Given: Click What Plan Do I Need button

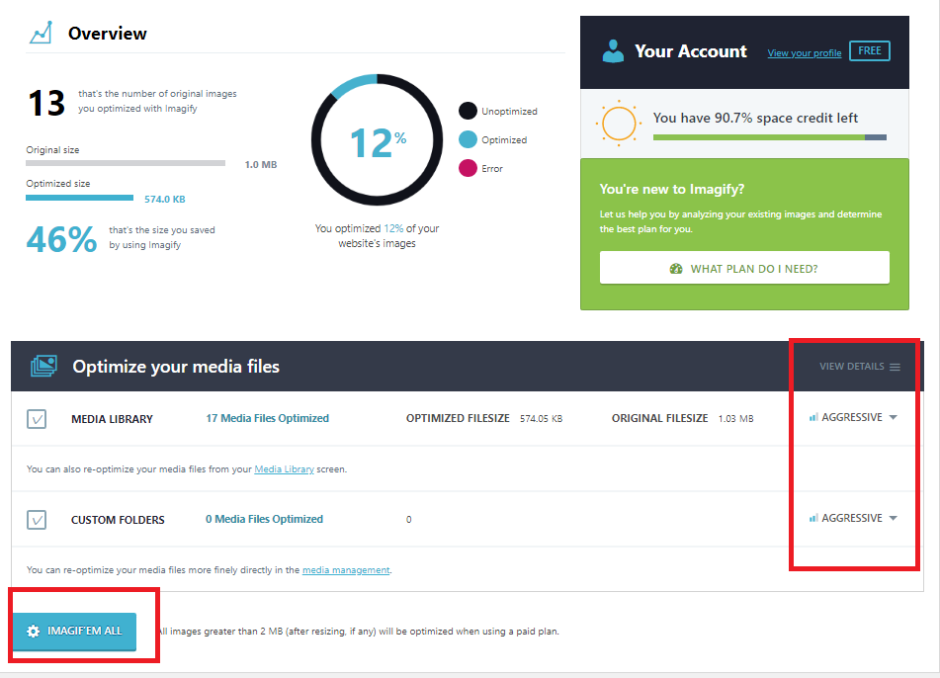Looking at the screenshot, I should (744, 268).
